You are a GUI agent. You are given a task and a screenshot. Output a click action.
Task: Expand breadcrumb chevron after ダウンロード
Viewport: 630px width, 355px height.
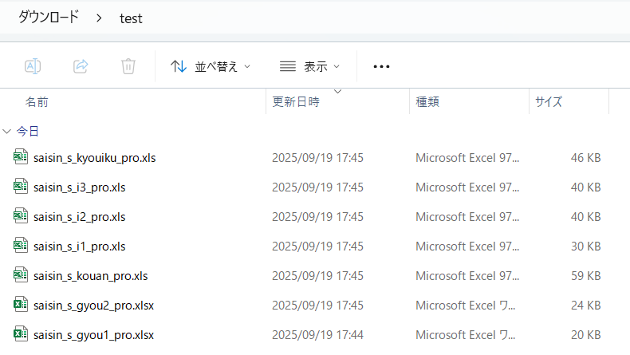pyautogui.click(x=99, y=18)
